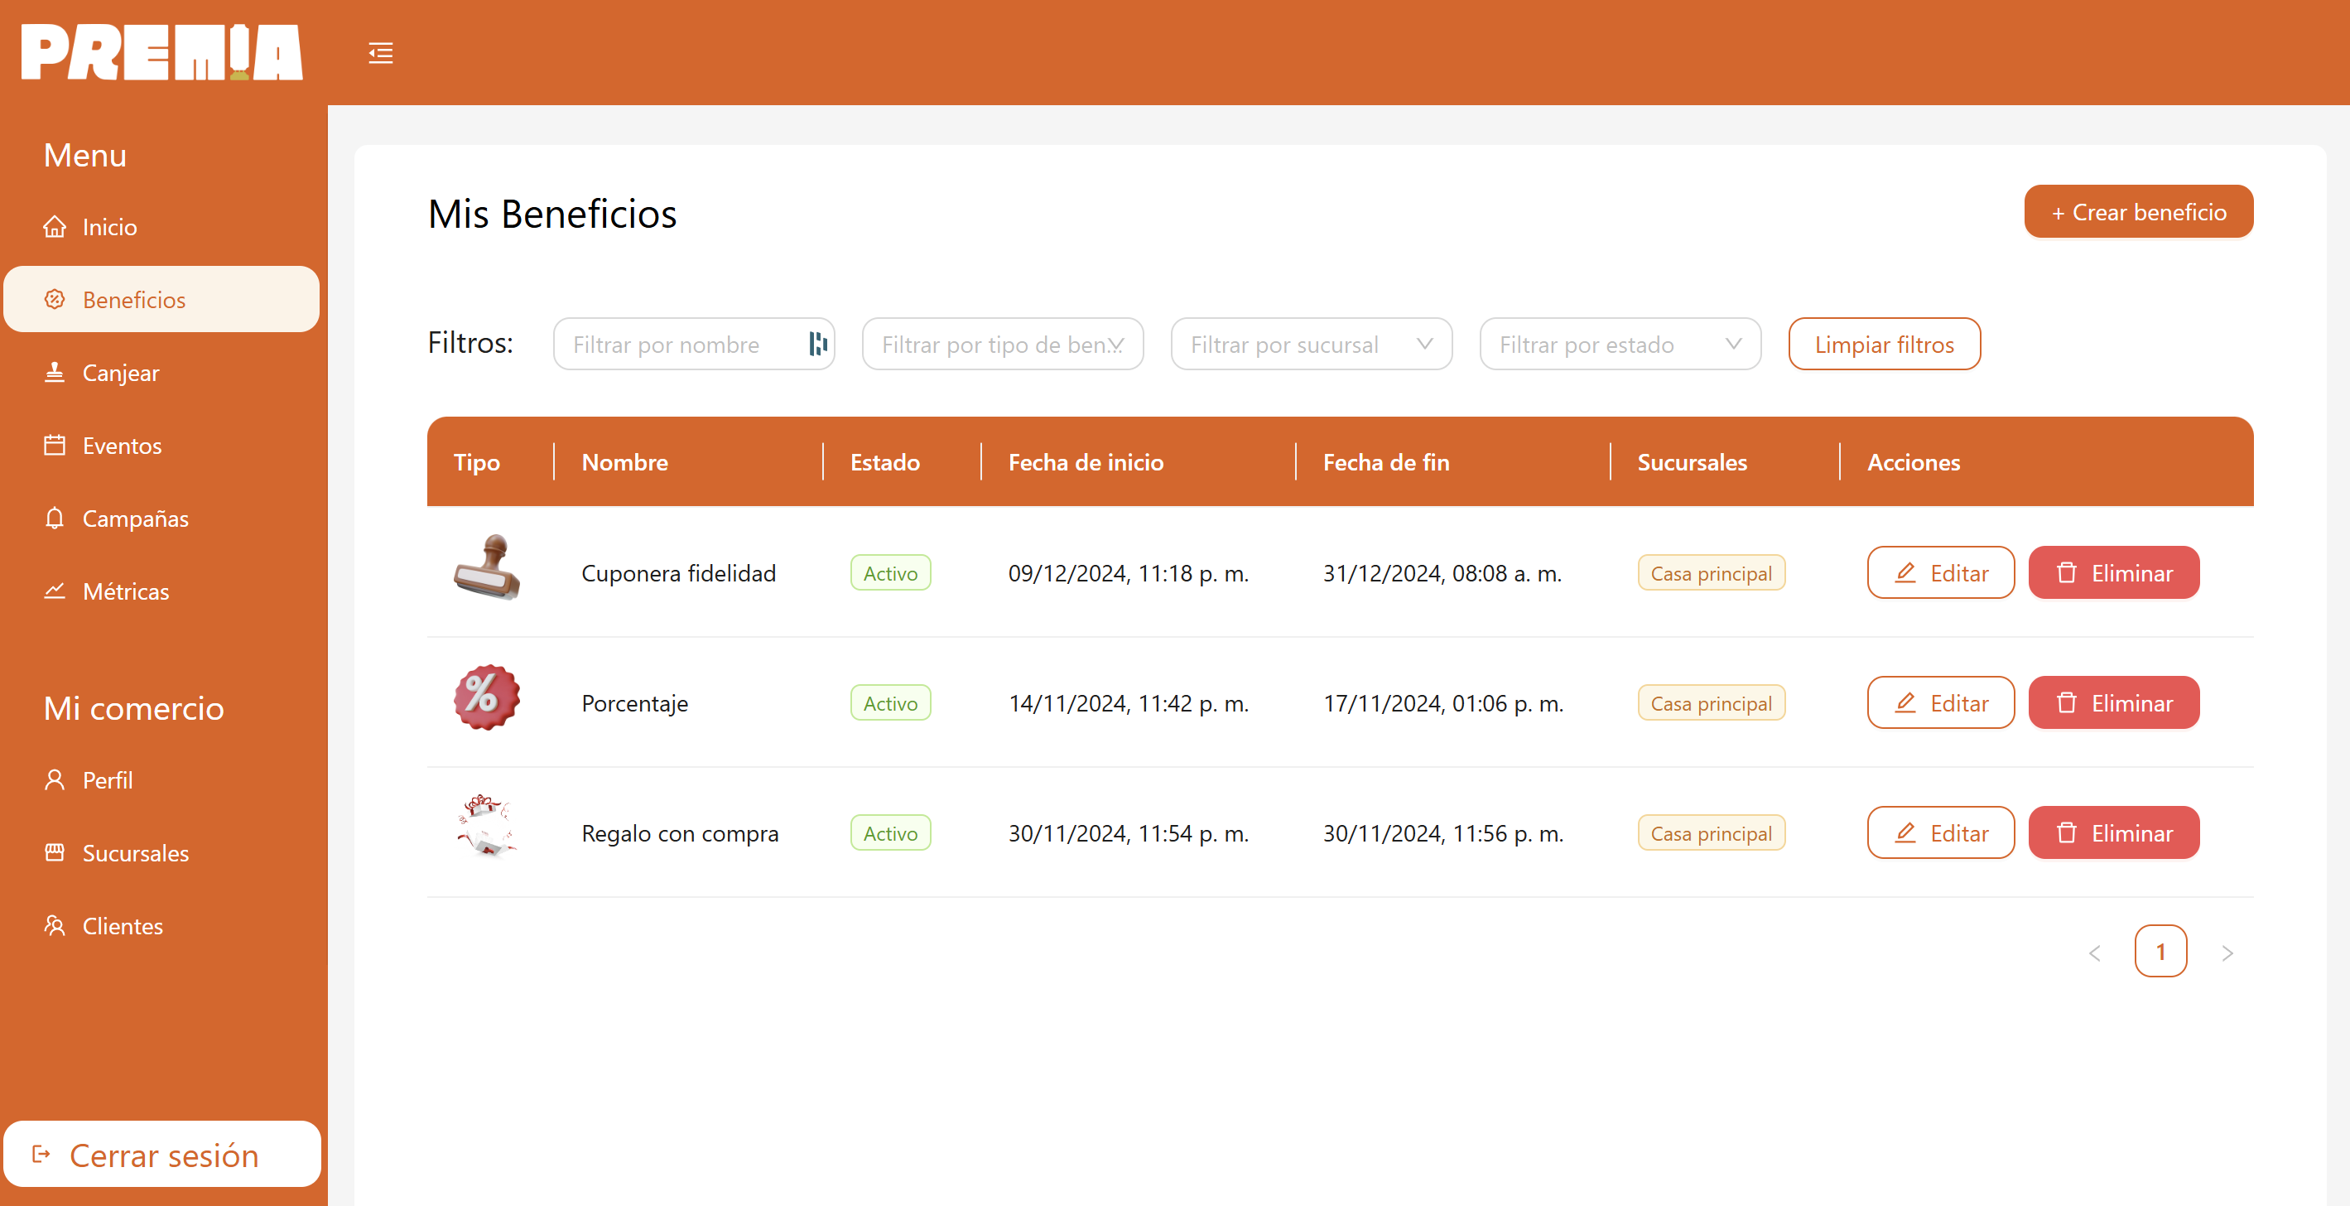
Task: Open the Métricas menu item
Action: tap(125, 592)
